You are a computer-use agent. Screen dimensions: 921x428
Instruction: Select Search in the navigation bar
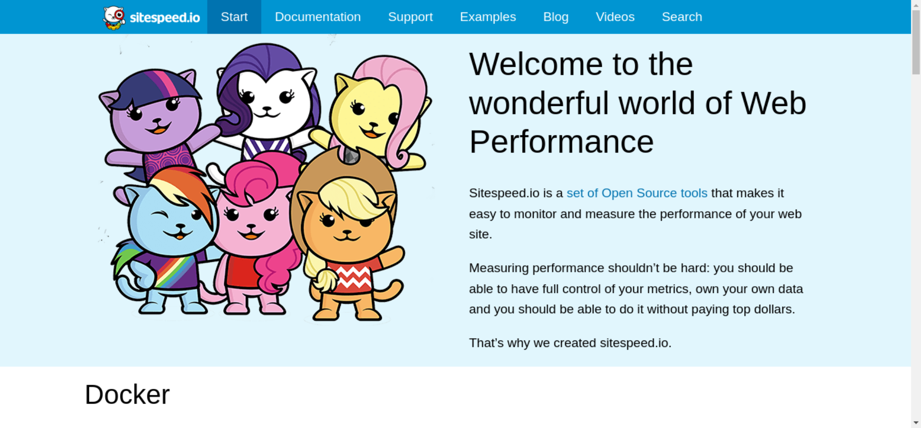(682, 17)
